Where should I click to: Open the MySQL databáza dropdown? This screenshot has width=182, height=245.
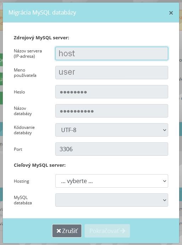112,200
